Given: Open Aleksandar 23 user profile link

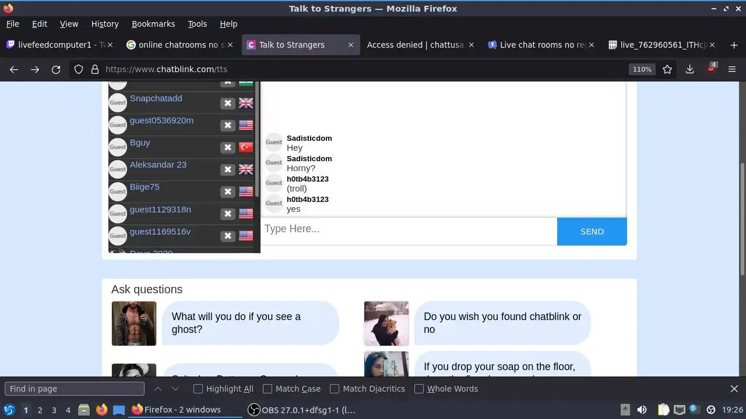Looking at the screenshot, I should click(158, 165).
